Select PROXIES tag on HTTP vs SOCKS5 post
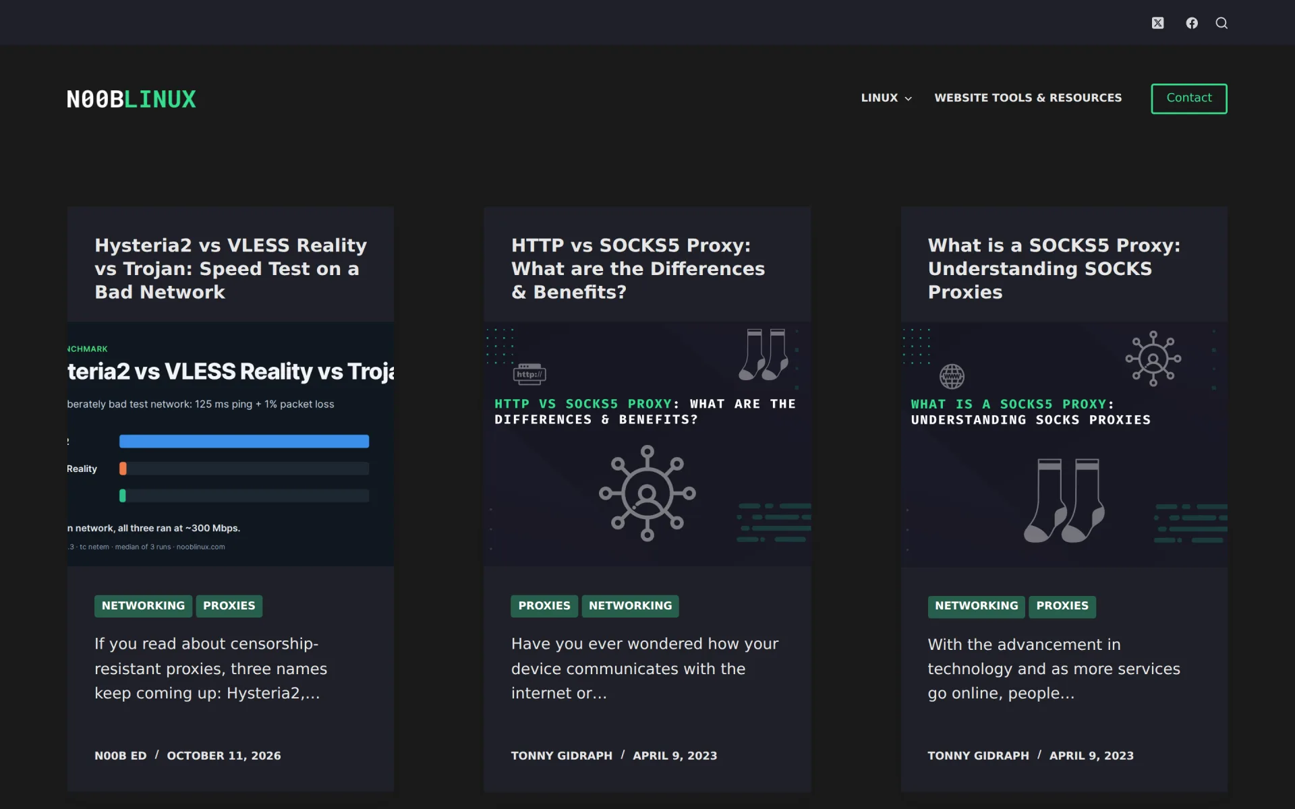The image size is (1295, 809). pyautogui.click(x=544, y=605)
